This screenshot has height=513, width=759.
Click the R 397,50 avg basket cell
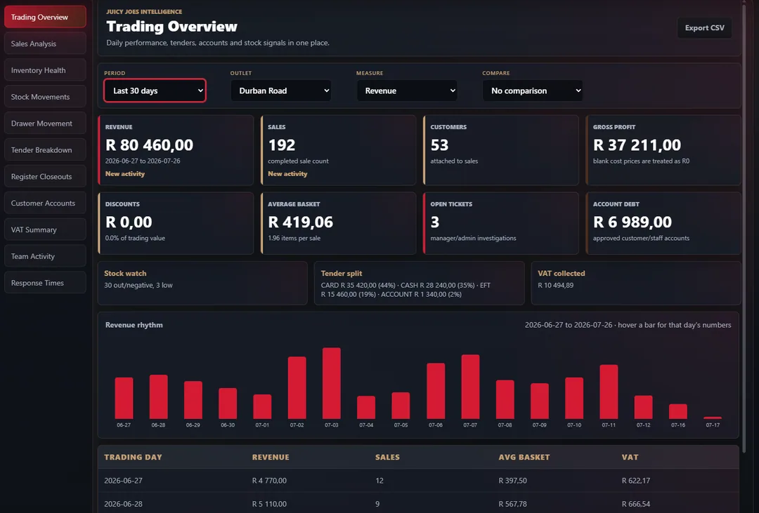tap(512, 481)
